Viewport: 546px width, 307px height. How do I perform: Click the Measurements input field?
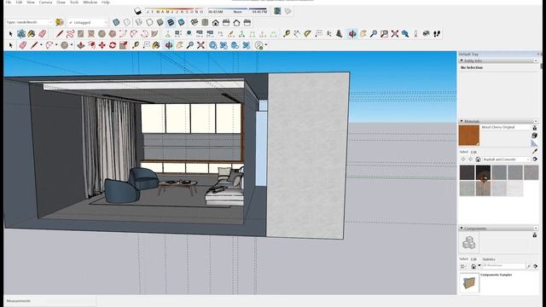coord(50,301)
